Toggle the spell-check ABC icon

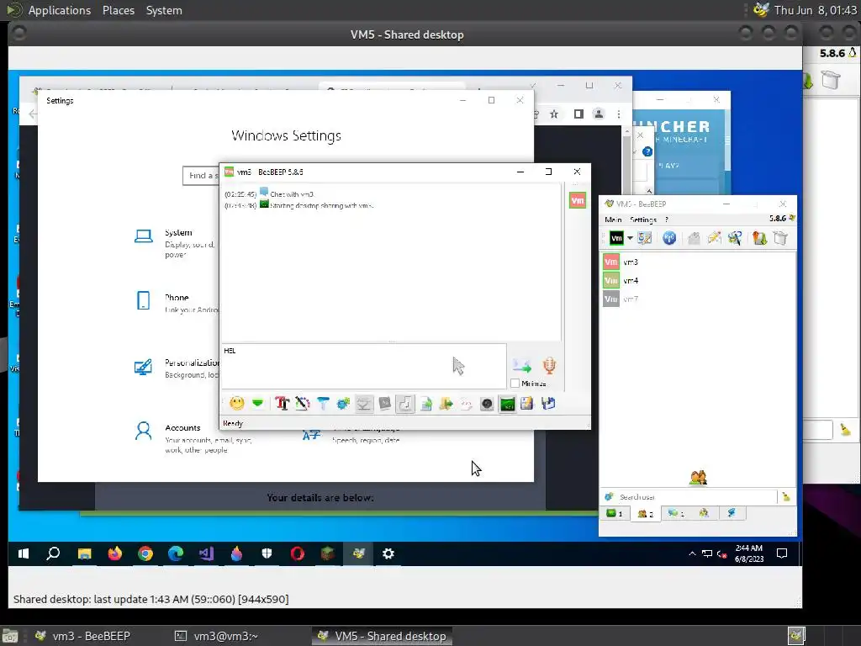pyautogui.click(x=363, y=404)
